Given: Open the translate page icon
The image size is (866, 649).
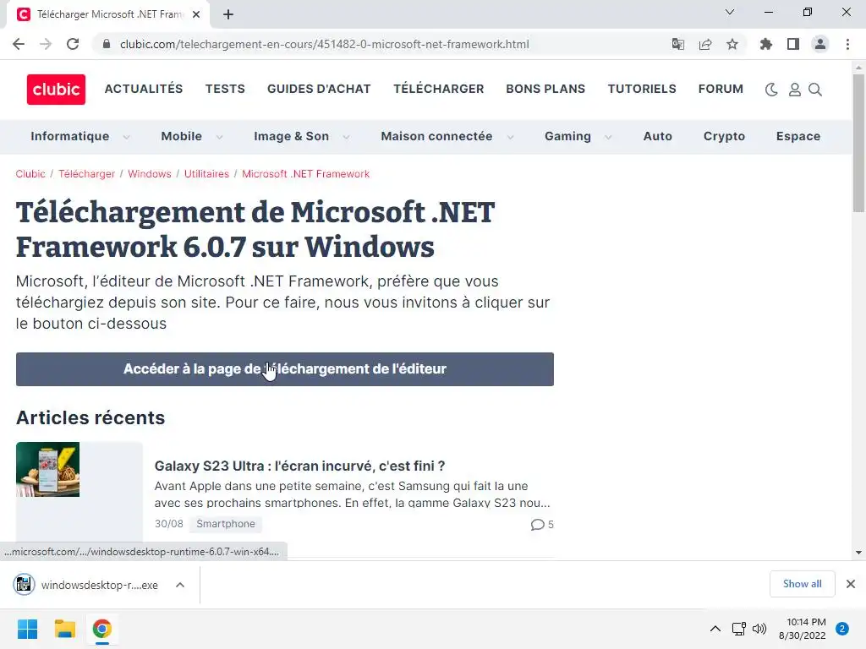Looking at the screenshot, I should [677, 44].
